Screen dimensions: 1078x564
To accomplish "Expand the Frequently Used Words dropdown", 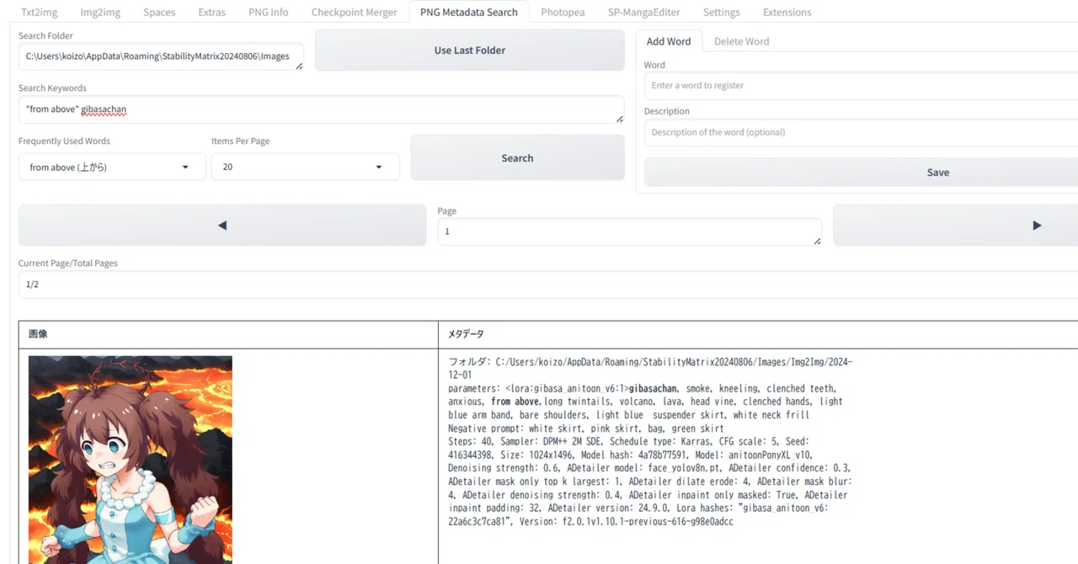I will click(x=112, y=167).
